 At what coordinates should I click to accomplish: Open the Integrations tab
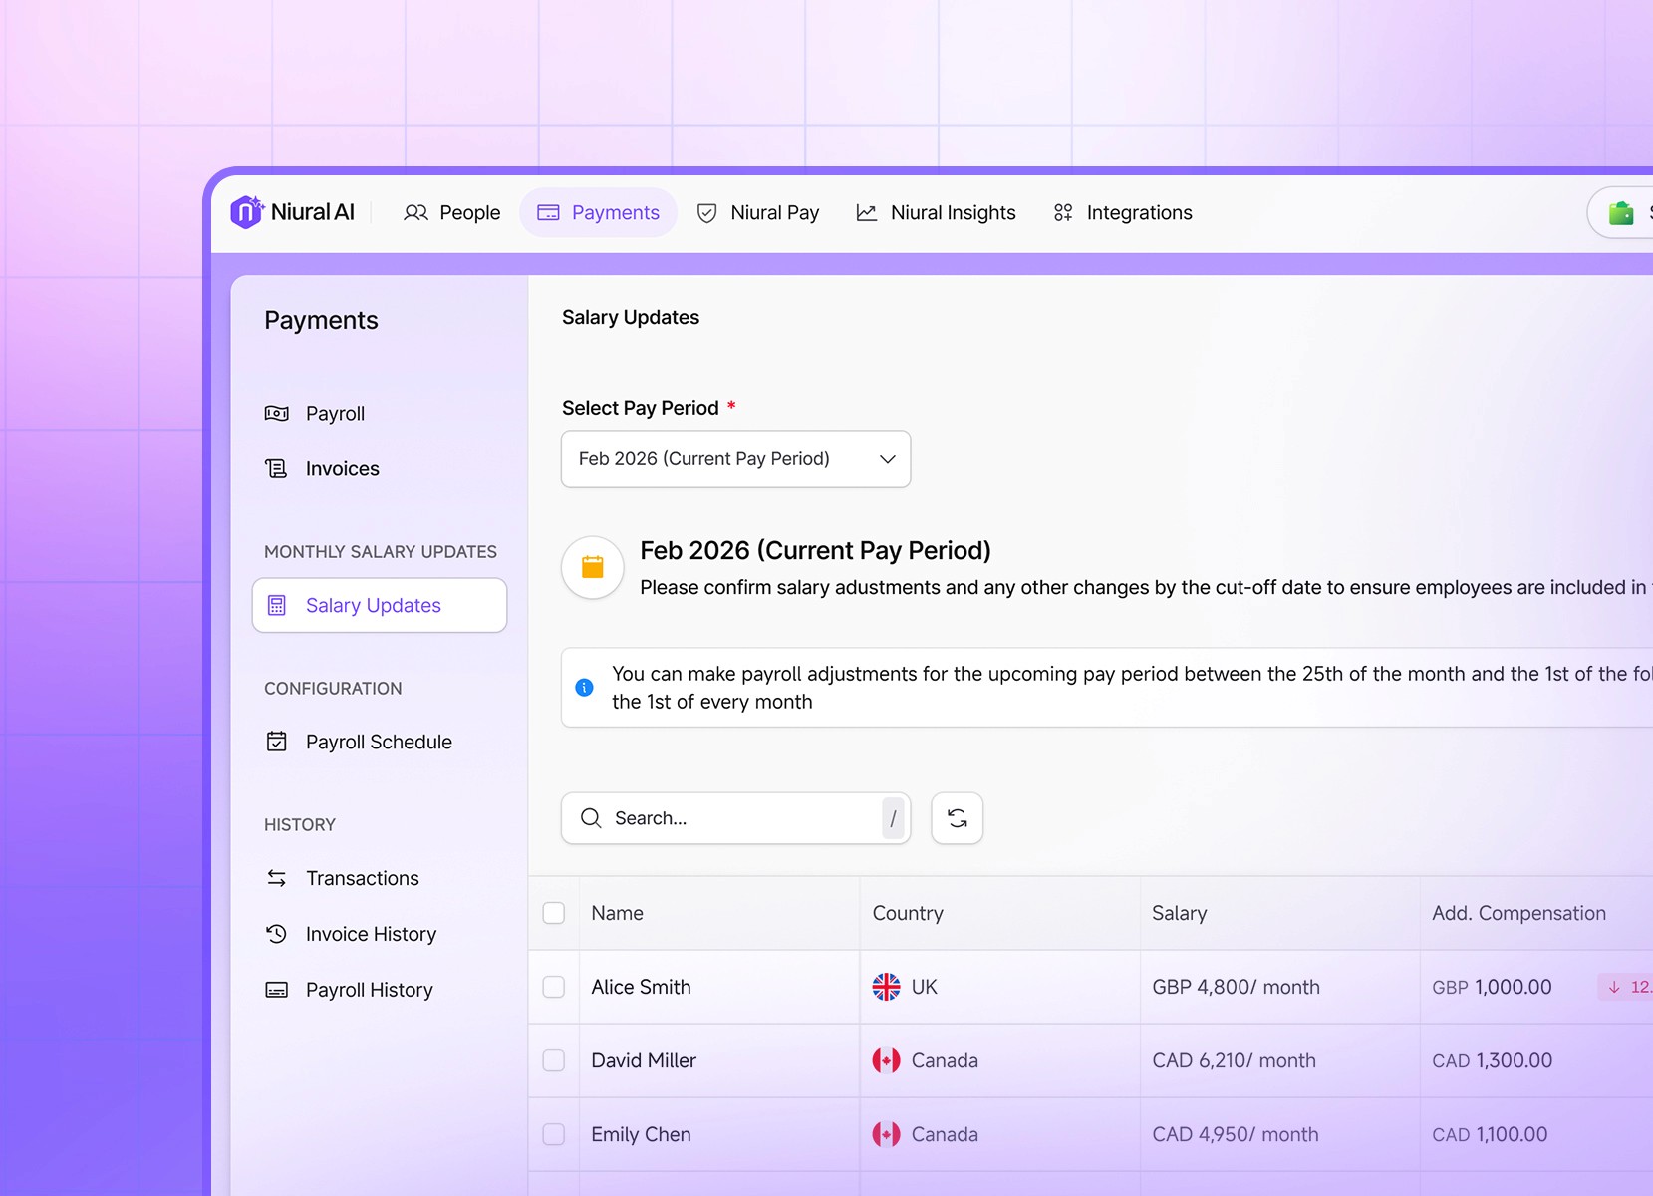click(x=1123, y=212)
